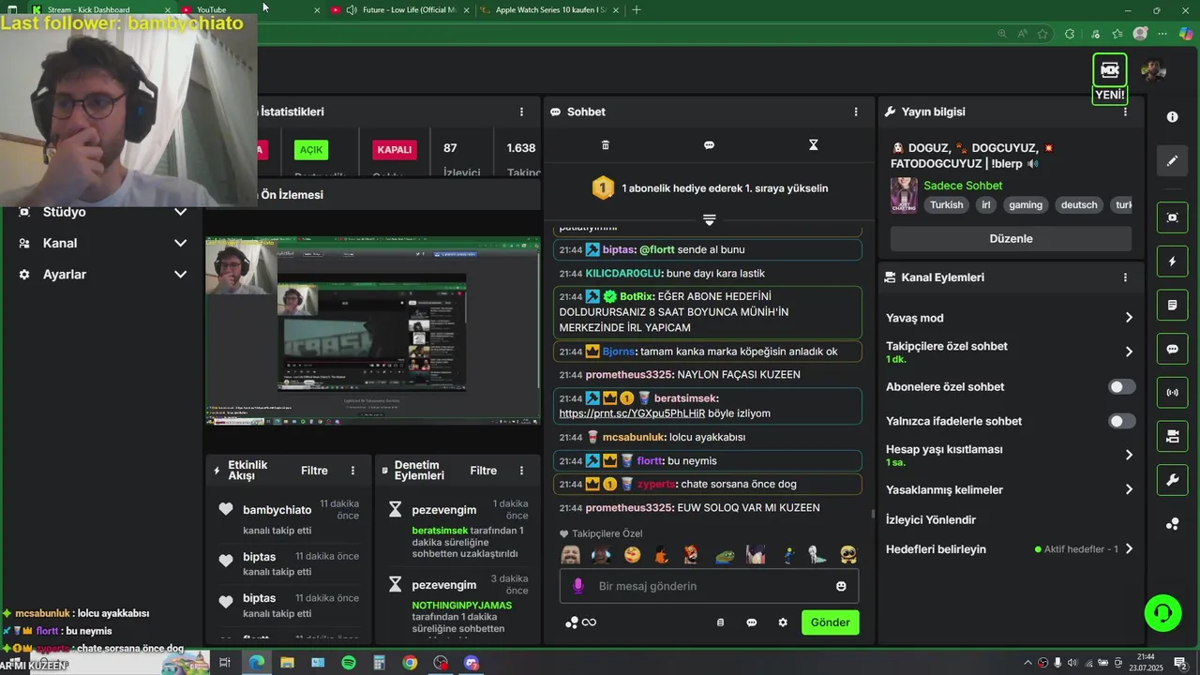This screenshot has width=1200, height=675.
Task: Open Hesap yaşı kısıtlaması chevron
Action: tap(1129, 455)
